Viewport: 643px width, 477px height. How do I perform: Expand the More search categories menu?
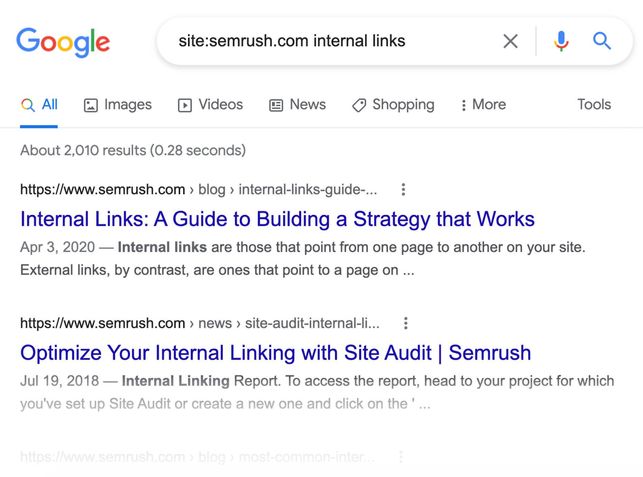coord(483,104)
